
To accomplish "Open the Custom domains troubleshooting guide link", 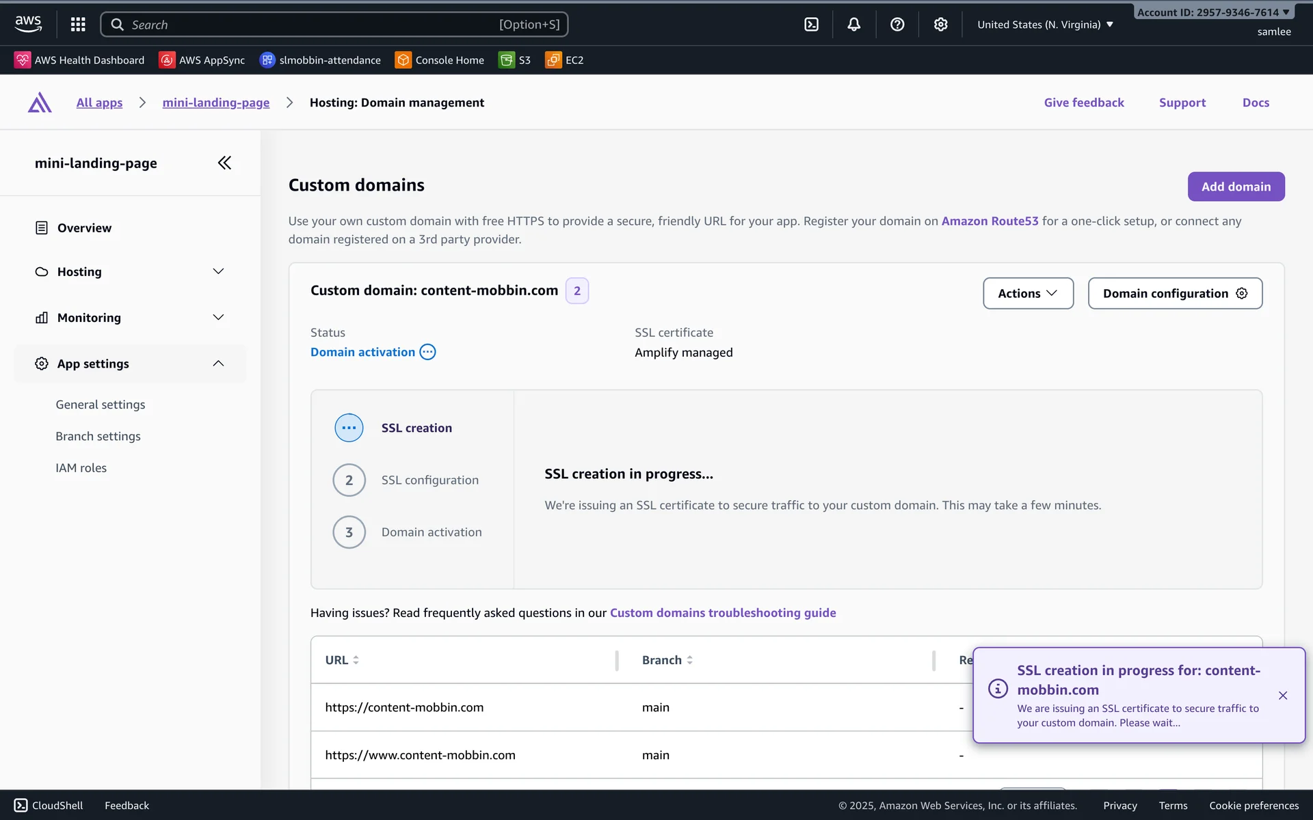I will [723, 612].
